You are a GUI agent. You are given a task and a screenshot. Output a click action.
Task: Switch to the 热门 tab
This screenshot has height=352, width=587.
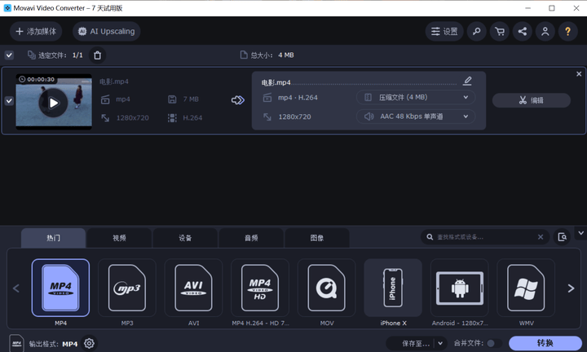point(53,238)
